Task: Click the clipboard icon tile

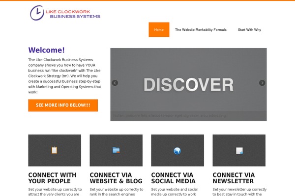Action: tap(55, 150)
